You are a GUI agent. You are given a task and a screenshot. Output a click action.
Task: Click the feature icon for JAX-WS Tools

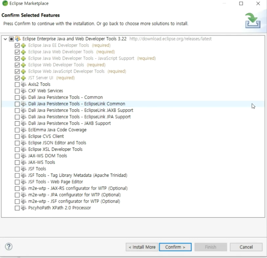coord(24,162)
